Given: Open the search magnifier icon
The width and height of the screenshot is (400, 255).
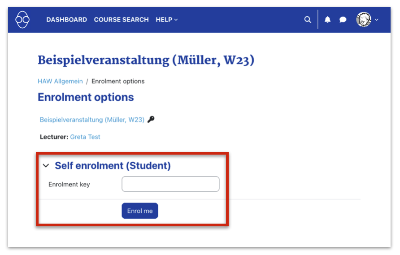Looking at the screenshot, I should pos(308,20).
